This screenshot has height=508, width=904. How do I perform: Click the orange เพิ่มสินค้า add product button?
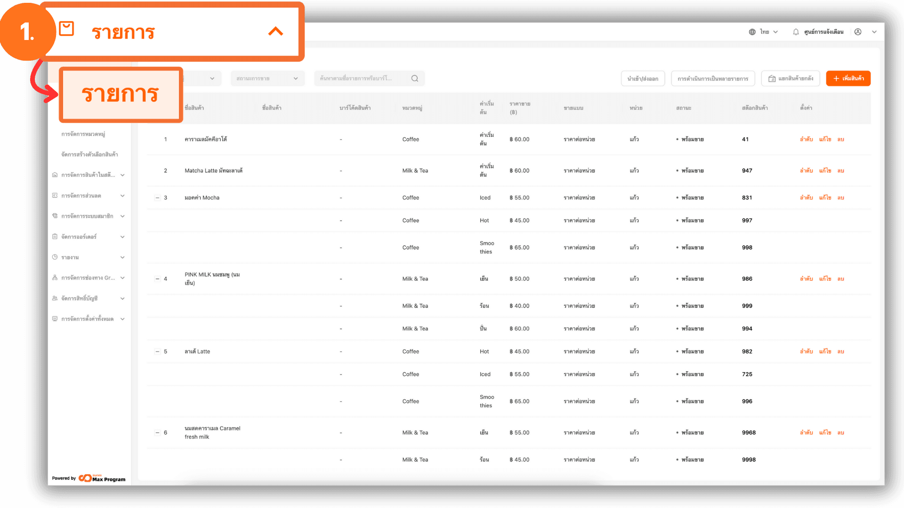[x=848, y=79]
